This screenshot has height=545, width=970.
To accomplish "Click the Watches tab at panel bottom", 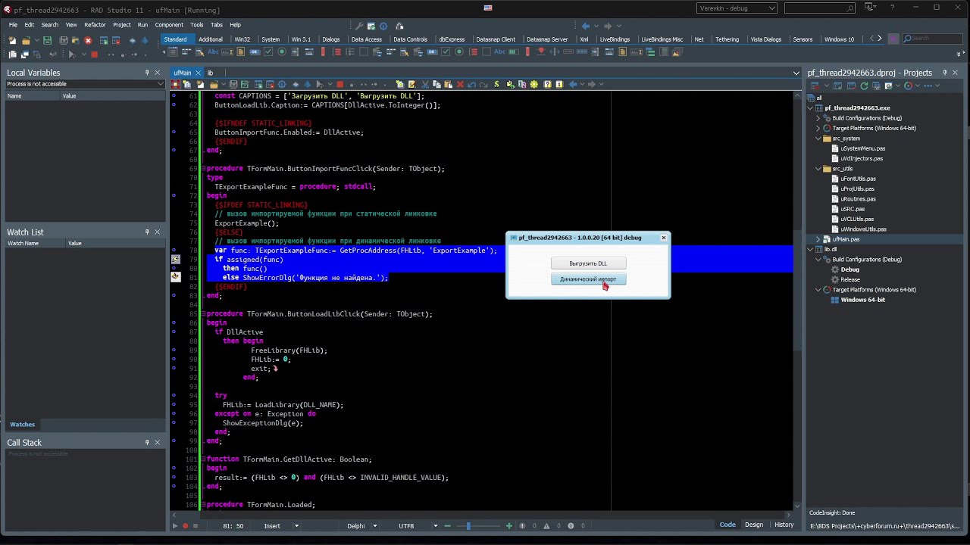I will pyautogui.click(x=22, y=425).
